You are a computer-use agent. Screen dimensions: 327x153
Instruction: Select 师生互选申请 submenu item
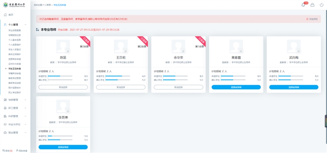(15, 69)
